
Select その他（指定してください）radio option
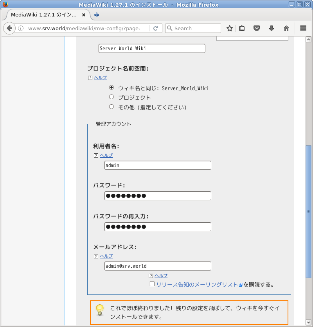pos(112,107)
